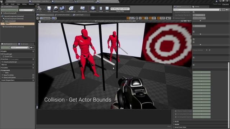Open the View menu
Viewport: 230px width, 129px height.
click(x=18, y=4)
